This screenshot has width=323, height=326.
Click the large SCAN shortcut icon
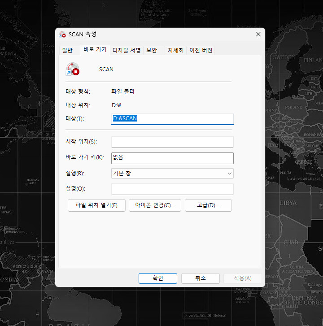click(x=72, y=69)
